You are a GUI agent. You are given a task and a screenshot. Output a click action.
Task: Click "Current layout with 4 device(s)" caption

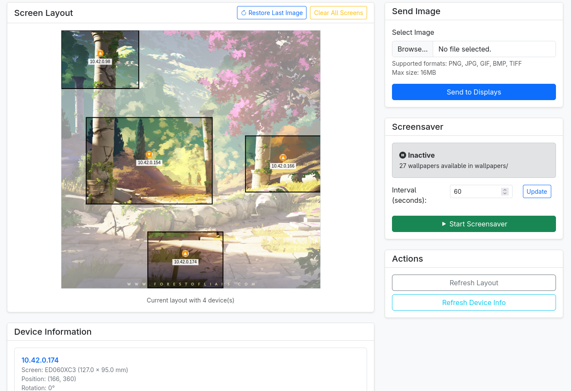pyautogui.click(x=191, y=300)
